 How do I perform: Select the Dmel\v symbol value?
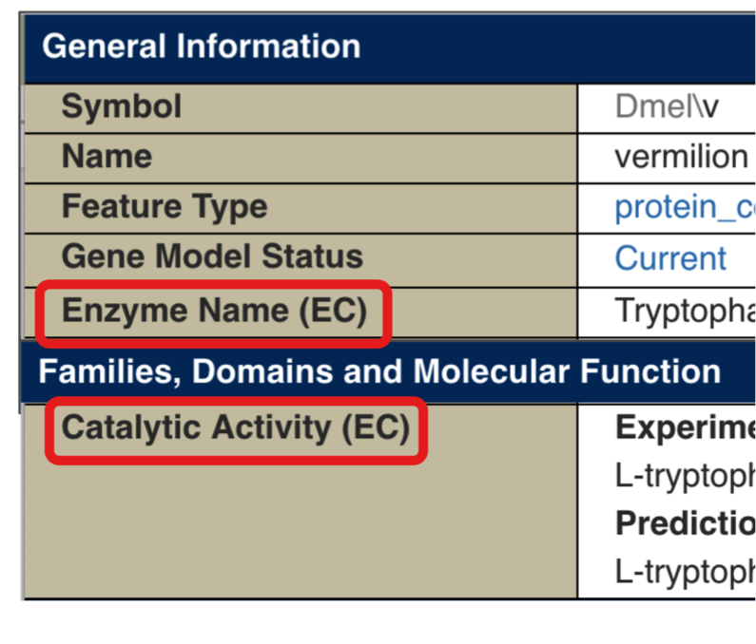[x=667, y=107]
